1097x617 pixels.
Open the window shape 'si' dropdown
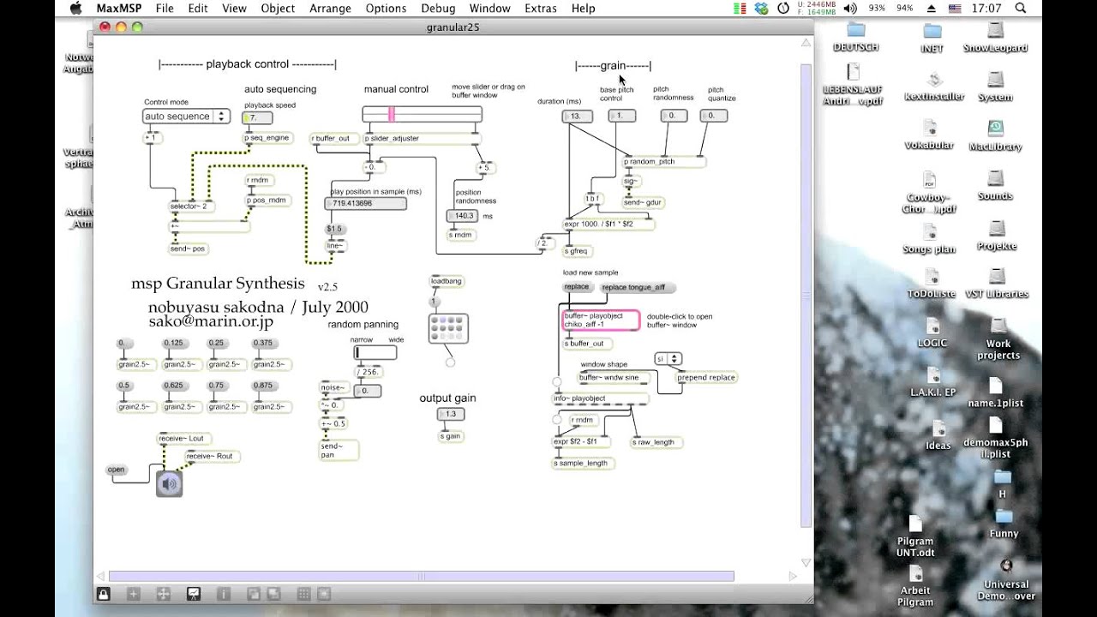point(667,358)
